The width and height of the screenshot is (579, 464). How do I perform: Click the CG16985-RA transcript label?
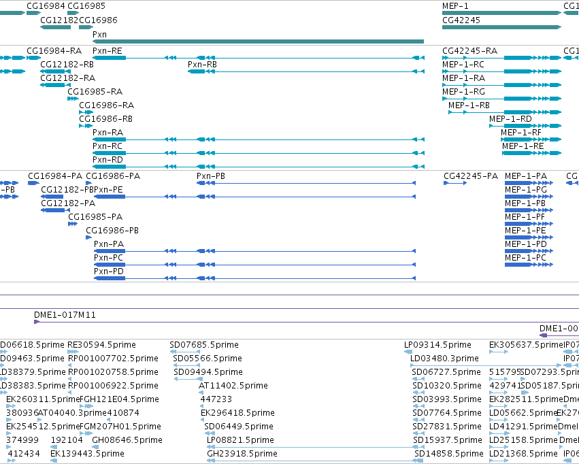[x=95, y=92]
